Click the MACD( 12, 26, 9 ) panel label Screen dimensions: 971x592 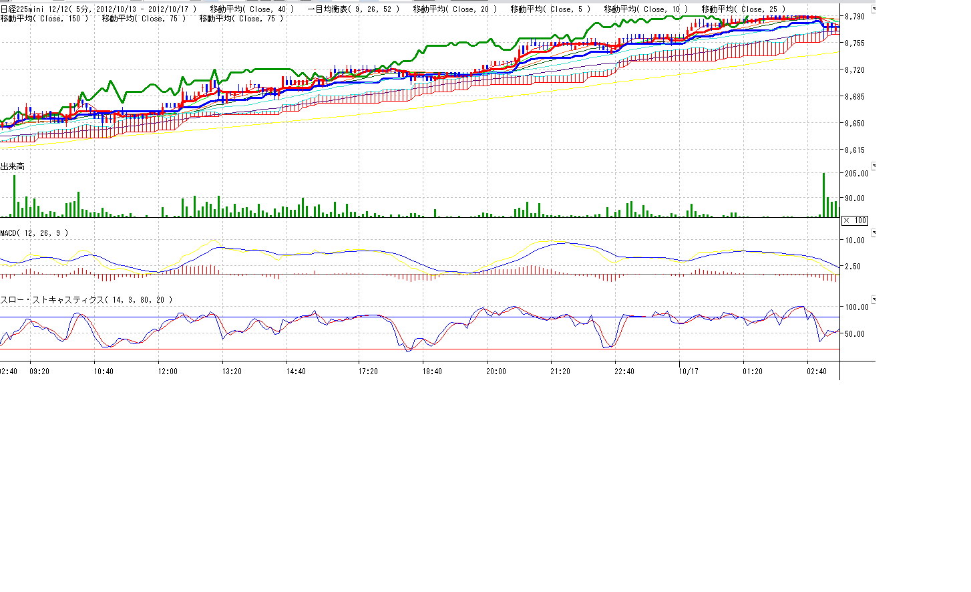coord(34,233)
